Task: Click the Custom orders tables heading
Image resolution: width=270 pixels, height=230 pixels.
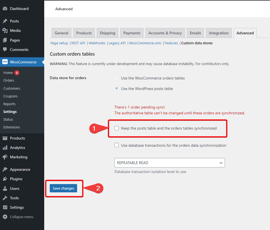Action: point(72,54)
